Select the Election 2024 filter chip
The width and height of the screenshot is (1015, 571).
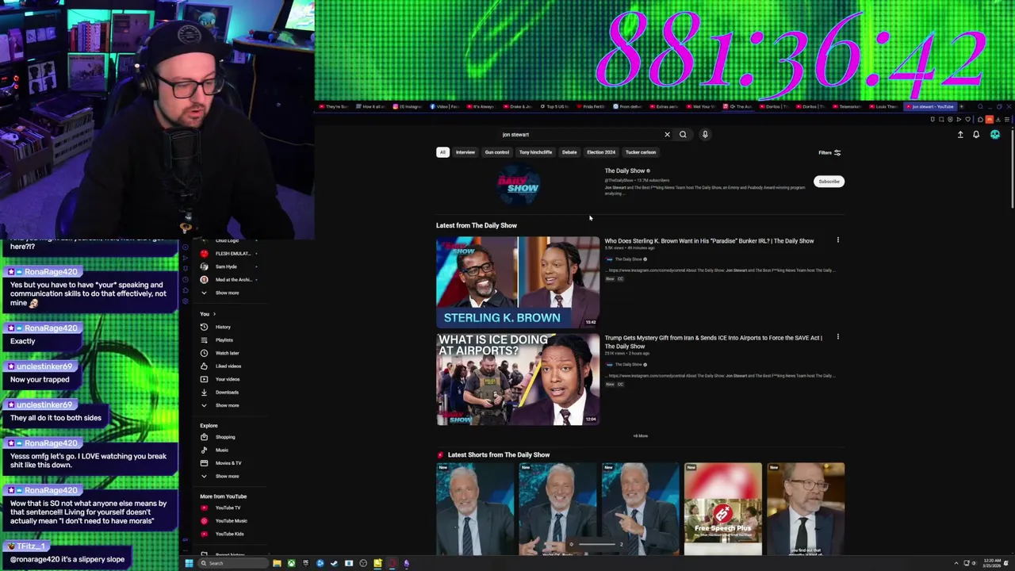coord(601,152)
